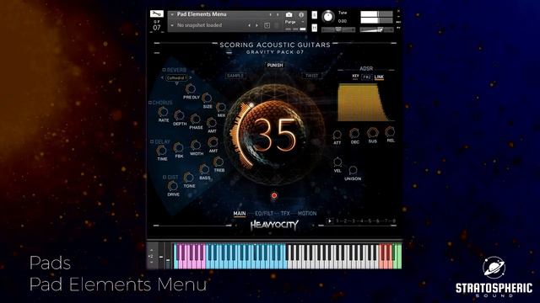This screenshot has height=303, width=540.
Task: Click the delay WIDTH knob
Action: [196, 145]
